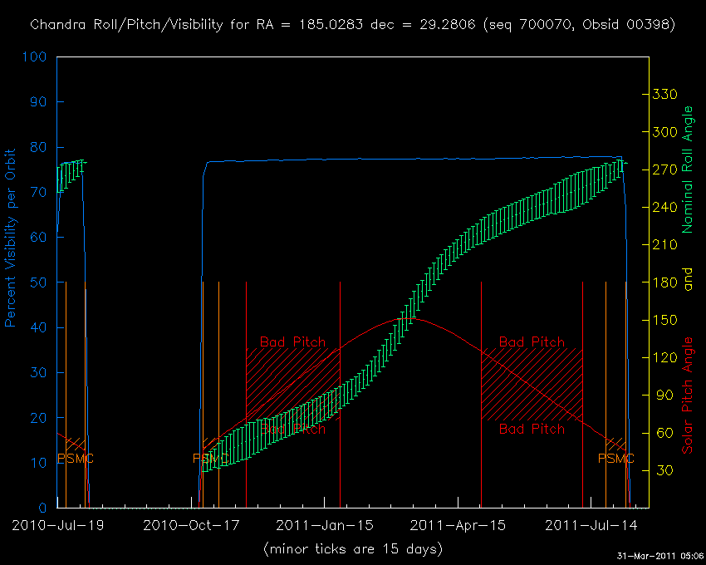Click the chart title at the top
Viewport: 706px width, 565px height.
[352, 24]
